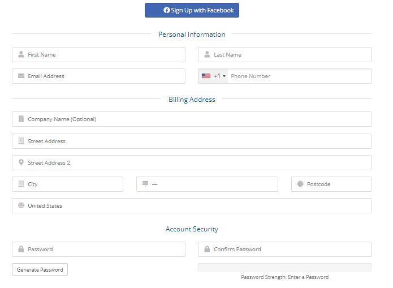Screen dimensions: 393x288
Task: Focus the Confirm Password field
Action: [x=284, y=249]
